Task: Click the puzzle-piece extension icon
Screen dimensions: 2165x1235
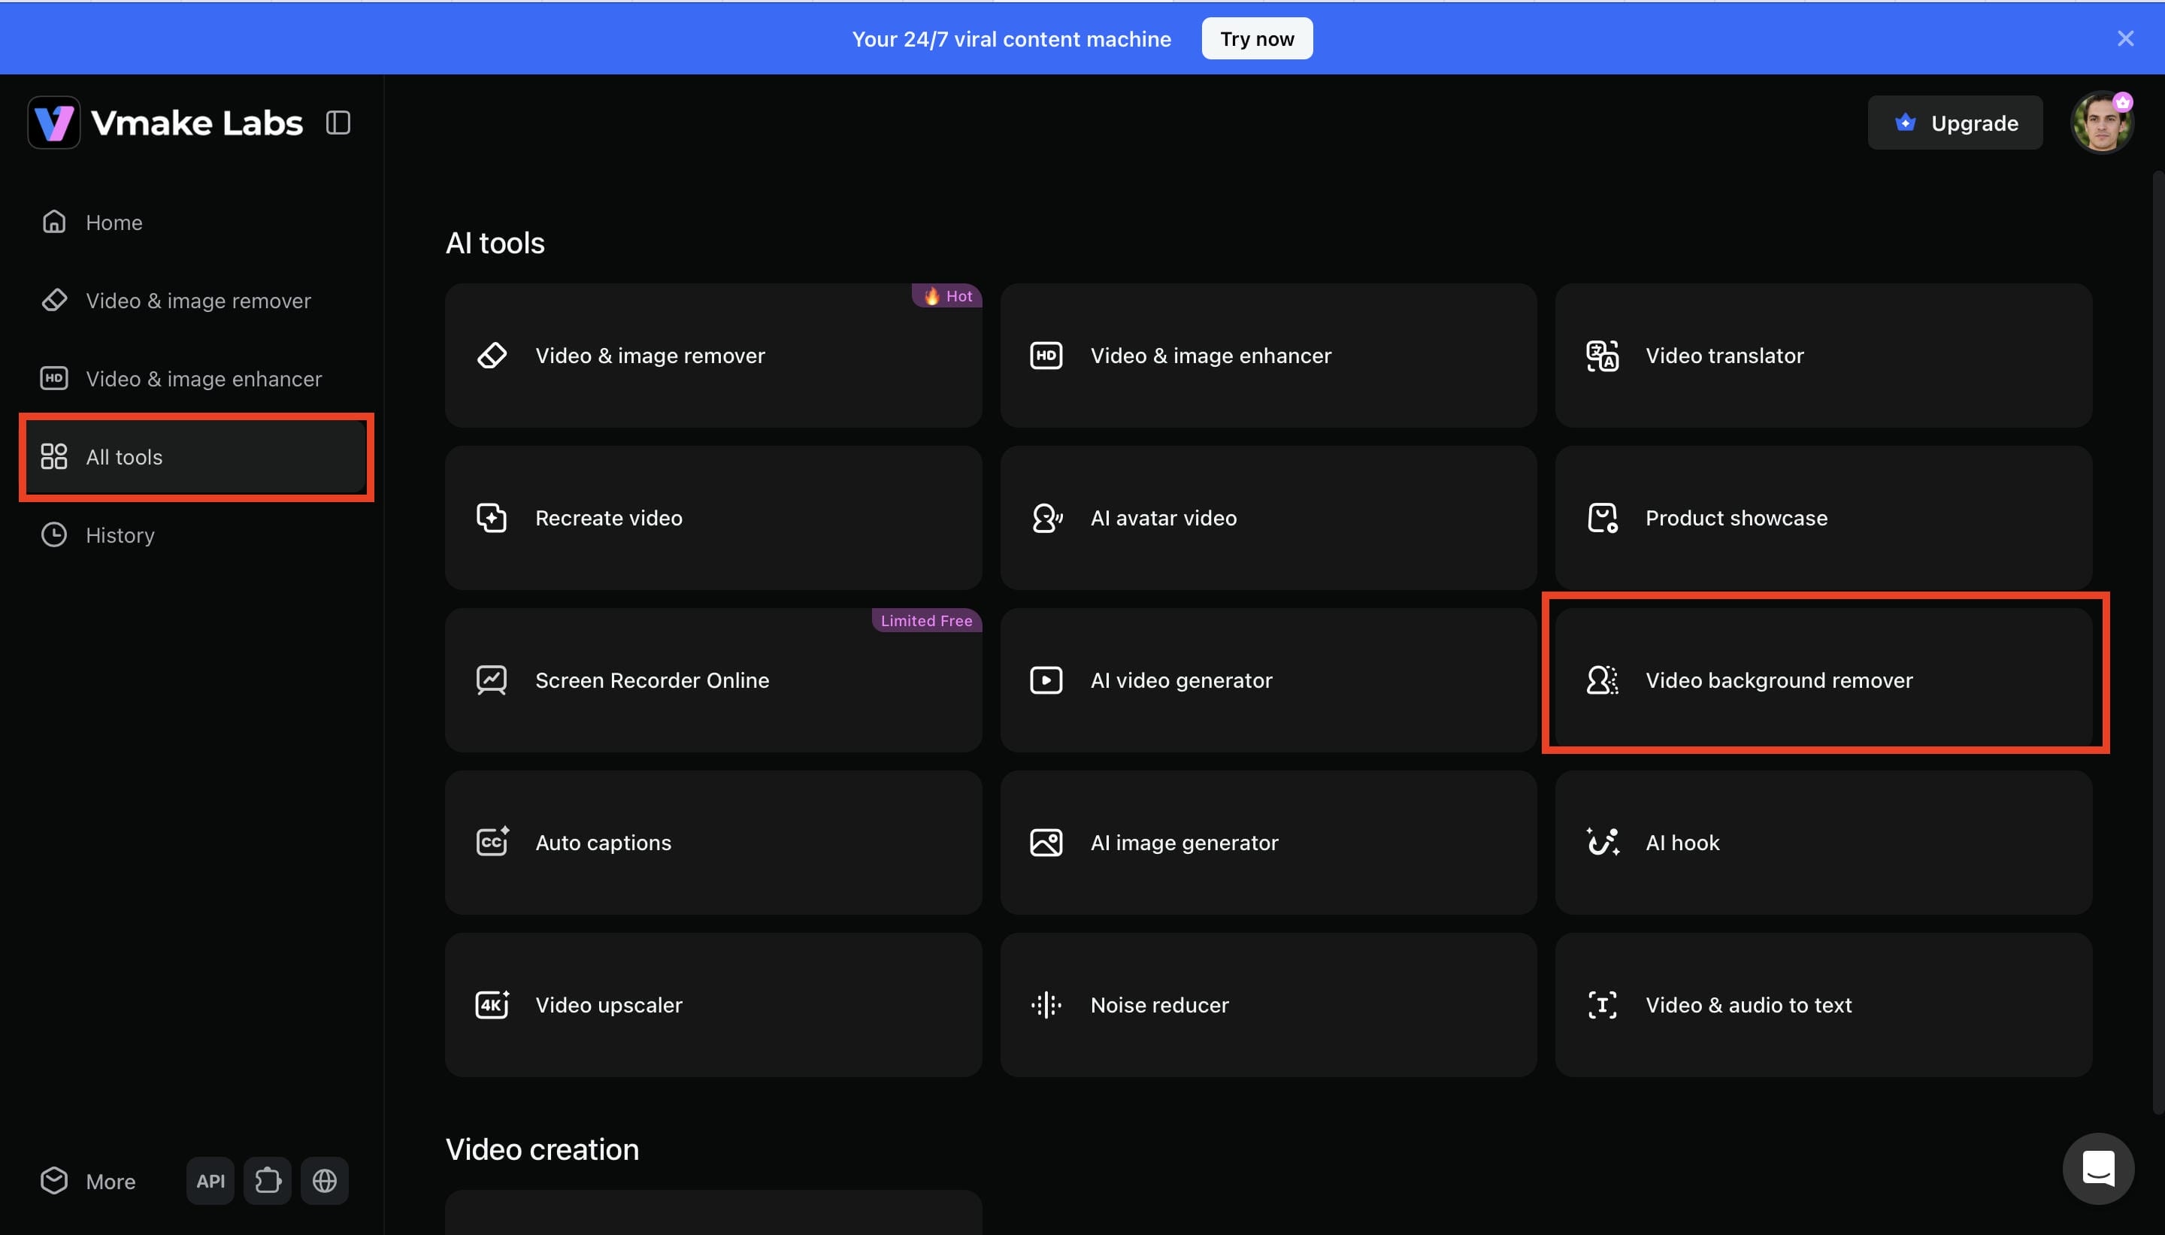Action: point(267,1181)
